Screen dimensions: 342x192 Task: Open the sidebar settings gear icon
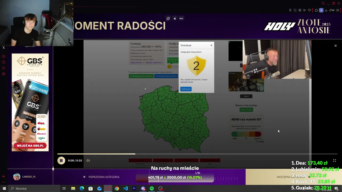click(x=4, y=74)
